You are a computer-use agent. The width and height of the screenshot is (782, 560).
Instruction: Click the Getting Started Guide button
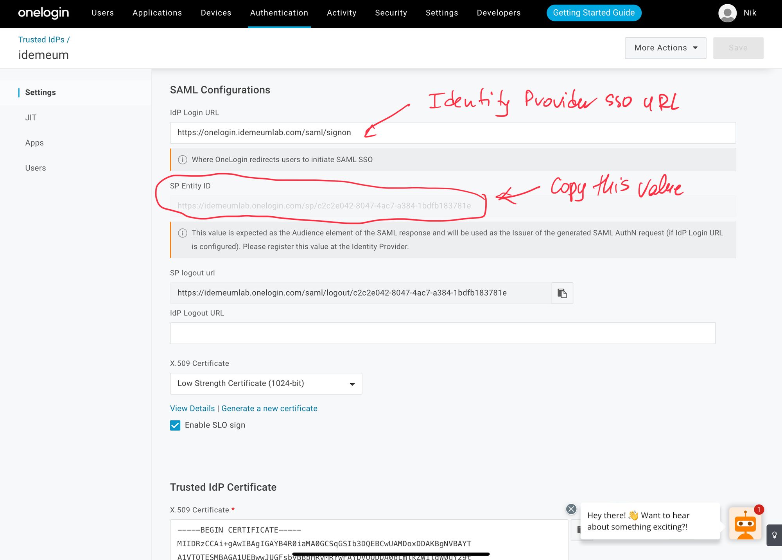[594, 13]
